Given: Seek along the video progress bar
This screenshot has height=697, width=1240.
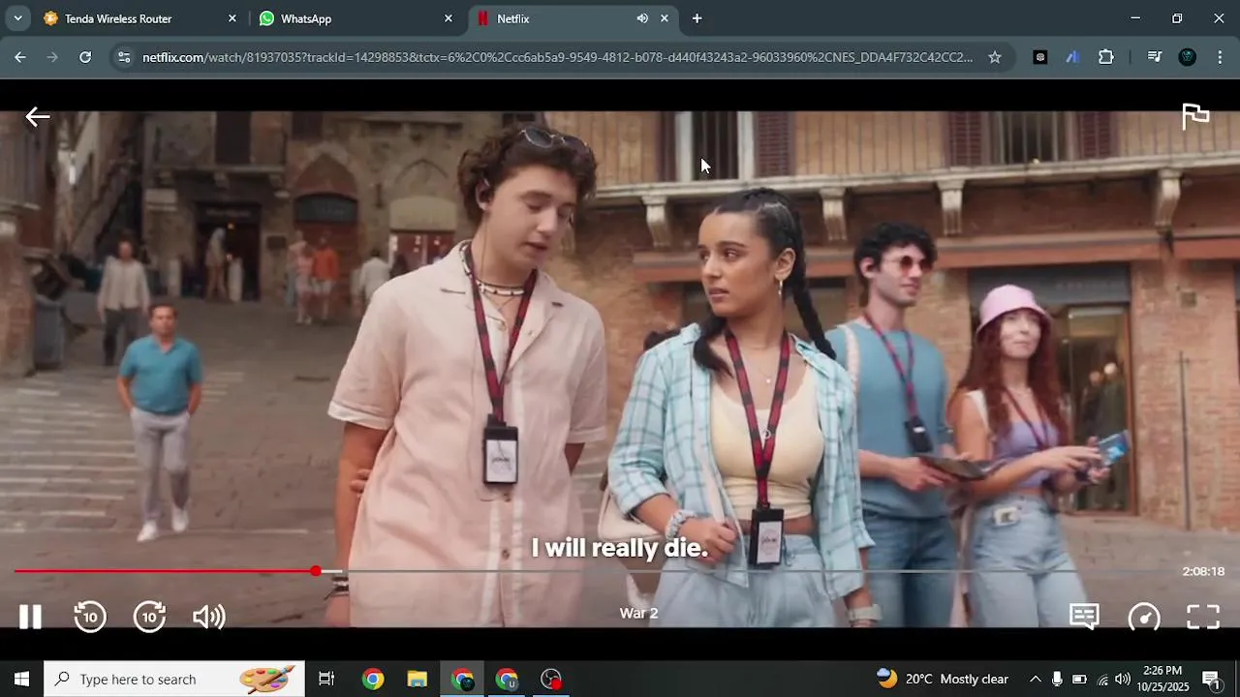Looking at the screenshot, I should 593,571.
